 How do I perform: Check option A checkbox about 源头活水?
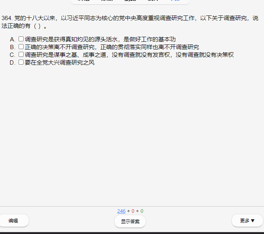21,39
